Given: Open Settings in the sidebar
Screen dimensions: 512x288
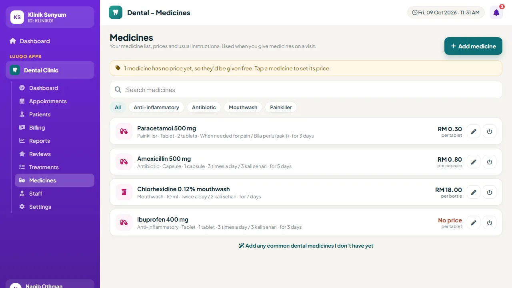Looking at the screenshot, I should point(54,207).
